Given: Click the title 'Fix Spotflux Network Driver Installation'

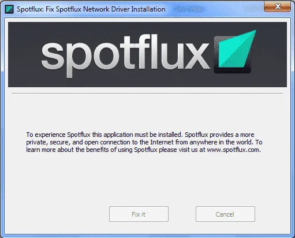Looking at the screenshot, I should (106, 9).
